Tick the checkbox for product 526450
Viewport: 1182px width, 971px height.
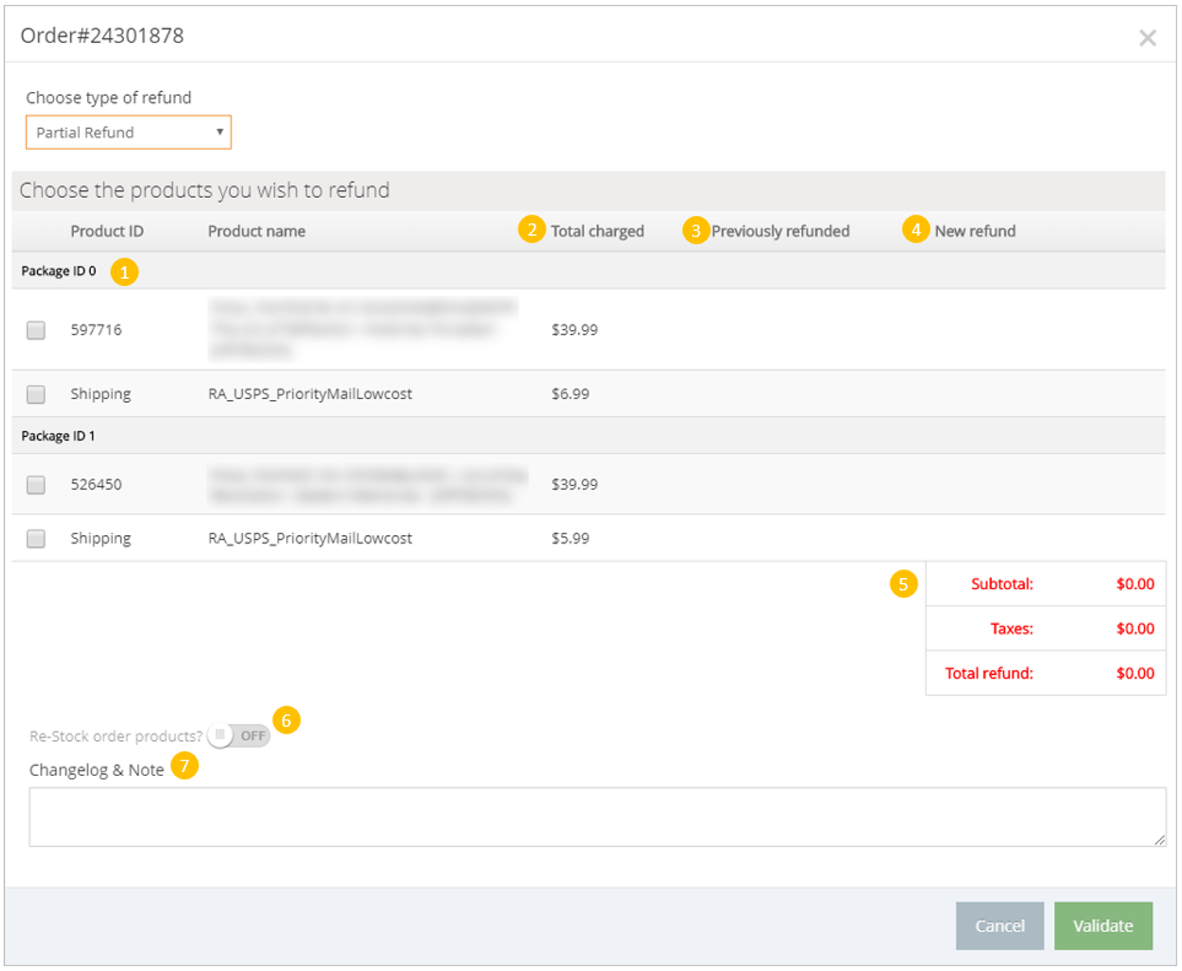(36, 485)
